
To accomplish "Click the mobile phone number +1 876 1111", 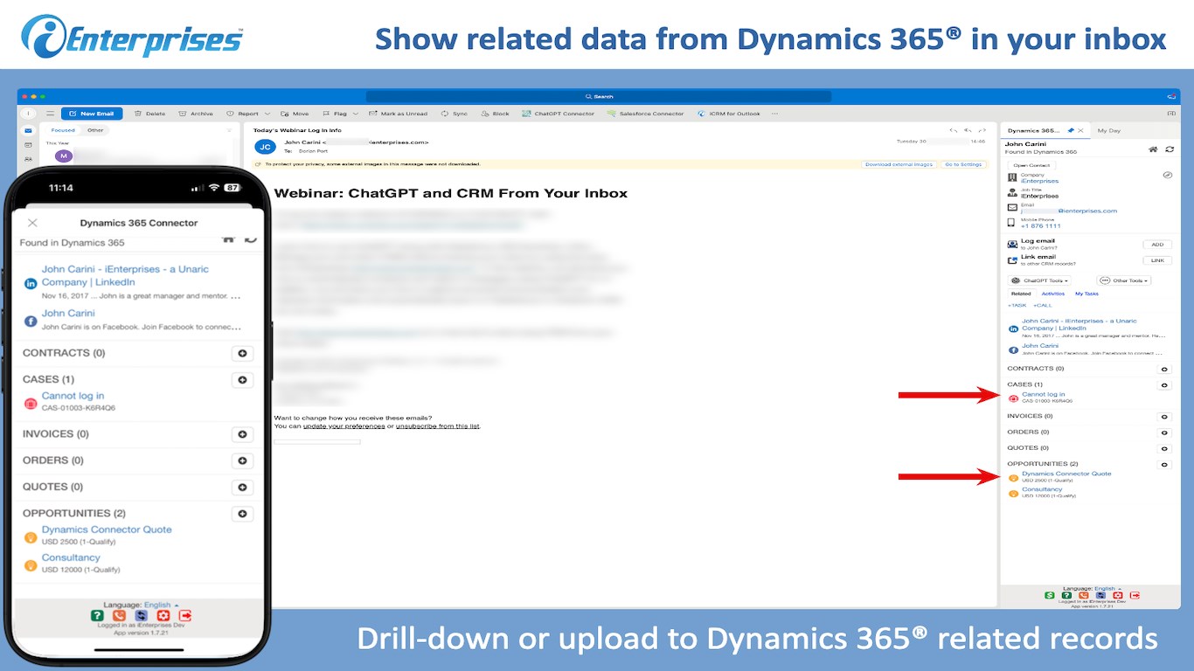I will (1040, 226).
